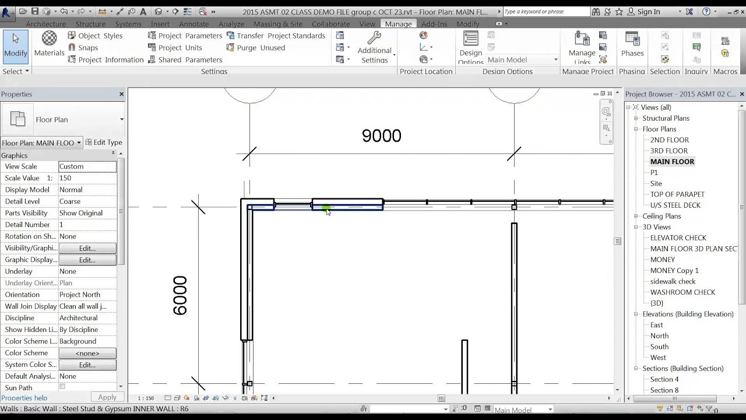Click the Location globe icon in the Project Location panel
The image size is (746, 420).
[x=424, y=36]
